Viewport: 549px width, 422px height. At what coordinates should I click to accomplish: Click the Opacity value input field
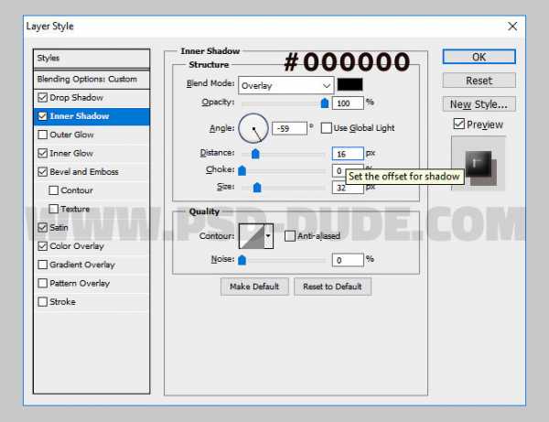[348, 103]
